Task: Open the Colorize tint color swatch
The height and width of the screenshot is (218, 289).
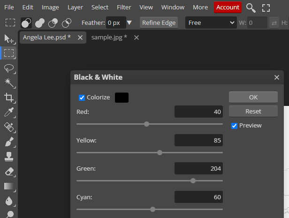Action: pos(122,98)
